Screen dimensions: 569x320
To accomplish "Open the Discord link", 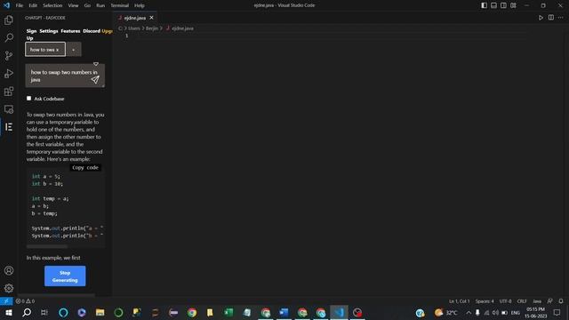I will [92, 31].
